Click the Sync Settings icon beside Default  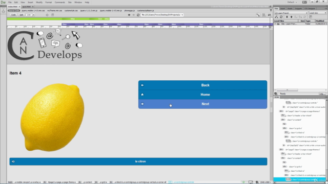(304, 2)
